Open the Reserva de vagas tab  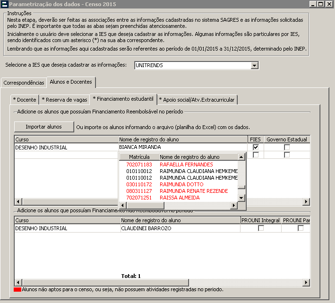click(64, 100)
